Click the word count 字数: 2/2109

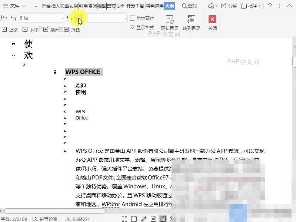pos(14,219)
